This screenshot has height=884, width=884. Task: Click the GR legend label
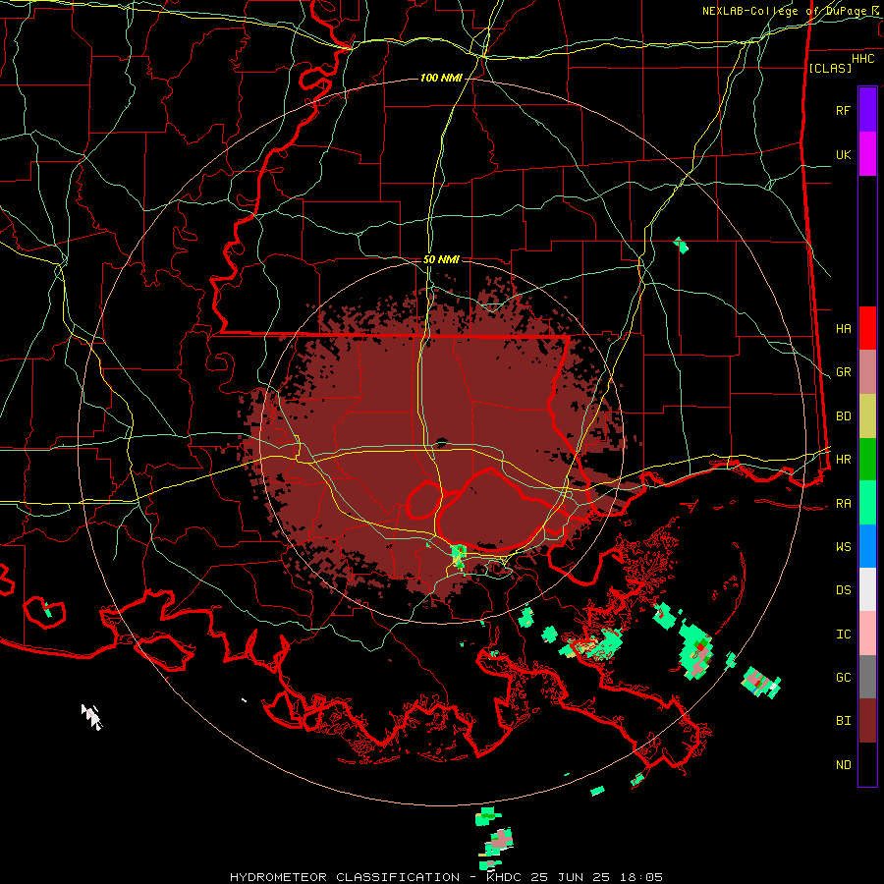(x=843, y=372)
